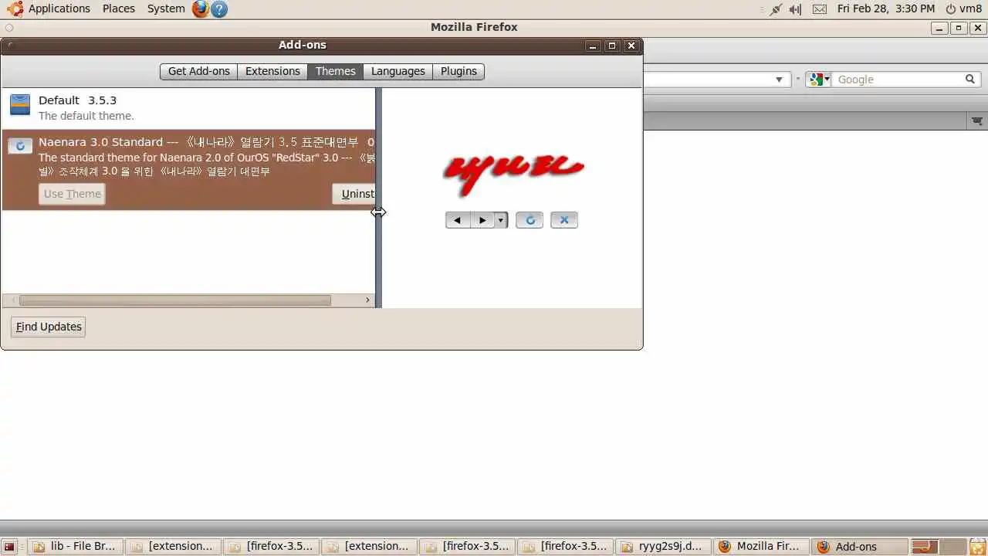Click the vm8 user menu
Image resolution: width=988 pixels, height=556 pixels.
970,8
